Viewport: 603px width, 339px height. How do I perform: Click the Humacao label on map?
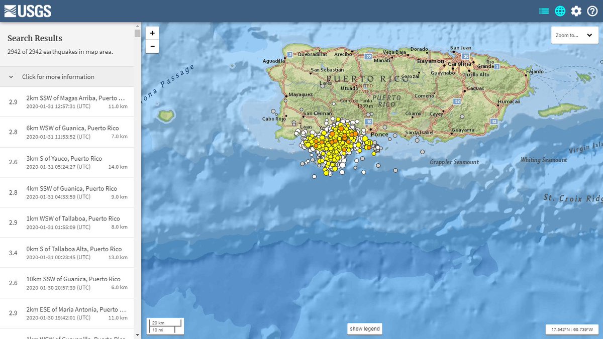tap(509, 101)
